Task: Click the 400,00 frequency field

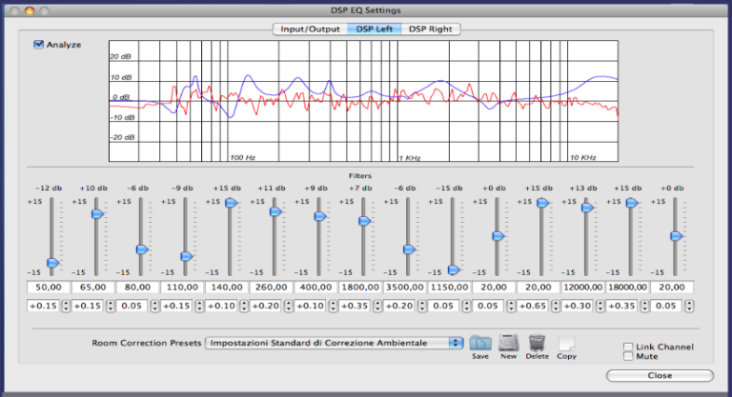Action: point(315,288)
